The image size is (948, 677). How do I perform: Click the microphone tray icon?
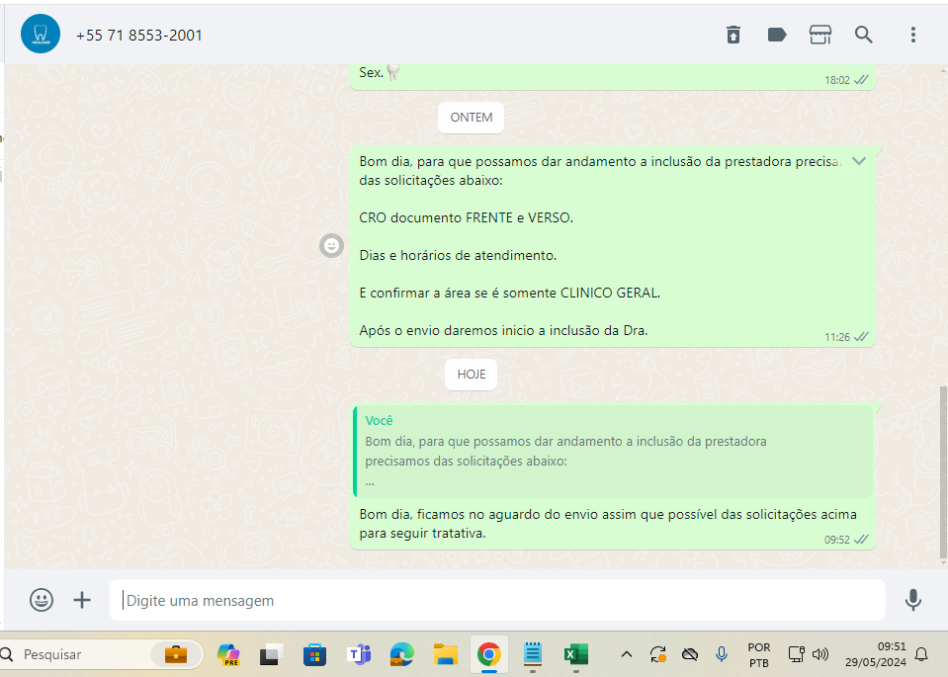click(722, 654)
